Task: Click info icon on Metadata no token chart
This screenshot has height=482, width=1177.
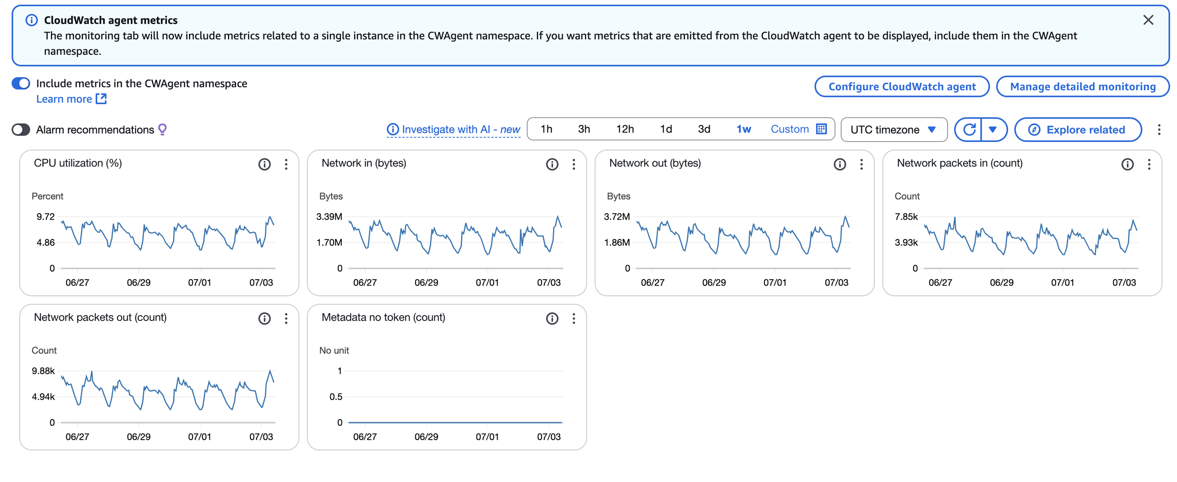Action: 552,319
